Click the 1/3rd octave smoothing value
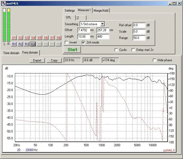The width and height of the screenshot is (183, 159). (x=89, y=24)
